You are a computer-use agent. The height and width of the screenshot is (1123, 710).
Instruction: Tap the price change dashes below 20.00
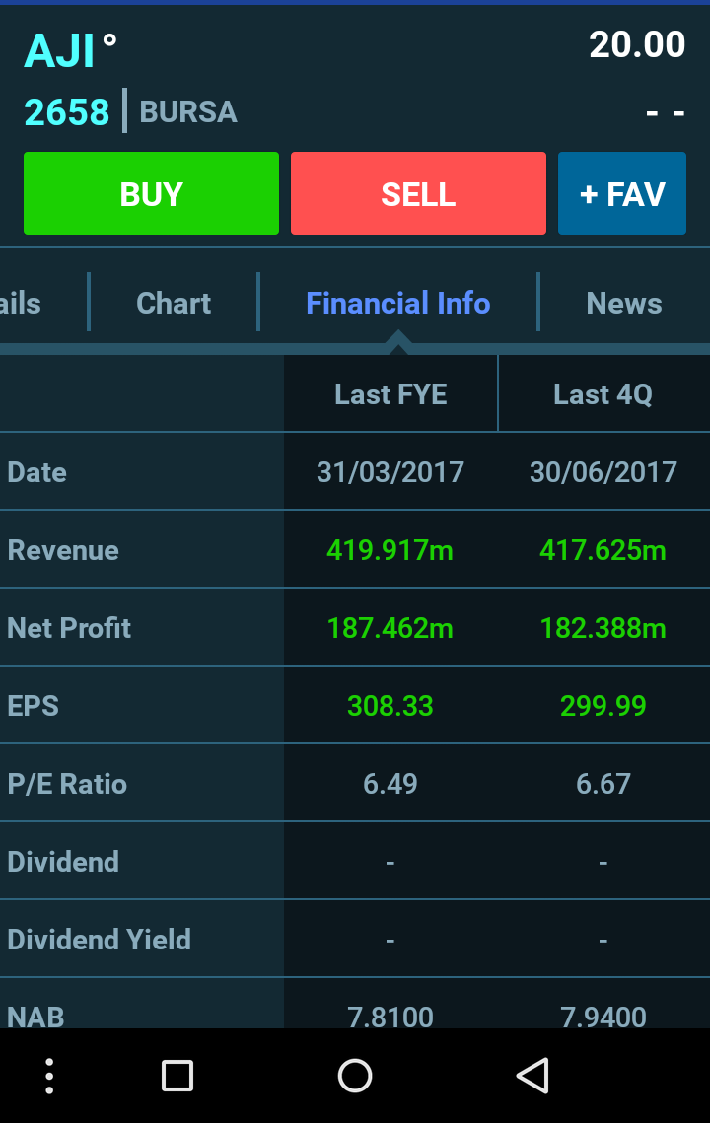(666, 113)
